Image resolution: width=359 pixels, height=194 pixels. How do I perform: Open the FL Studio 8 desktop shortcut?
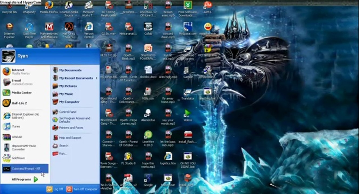pyautogui.click(x=128, y=158)
